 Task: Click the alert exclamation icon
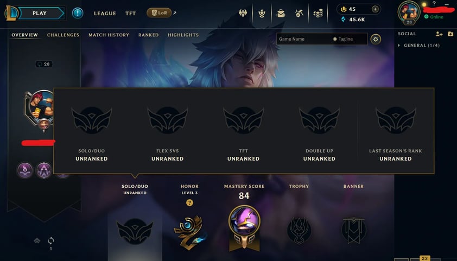tap(78, 13)
